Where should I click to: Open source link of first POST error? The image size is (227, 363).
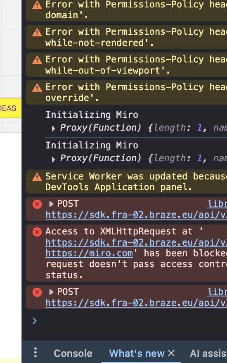click(217, 204)
